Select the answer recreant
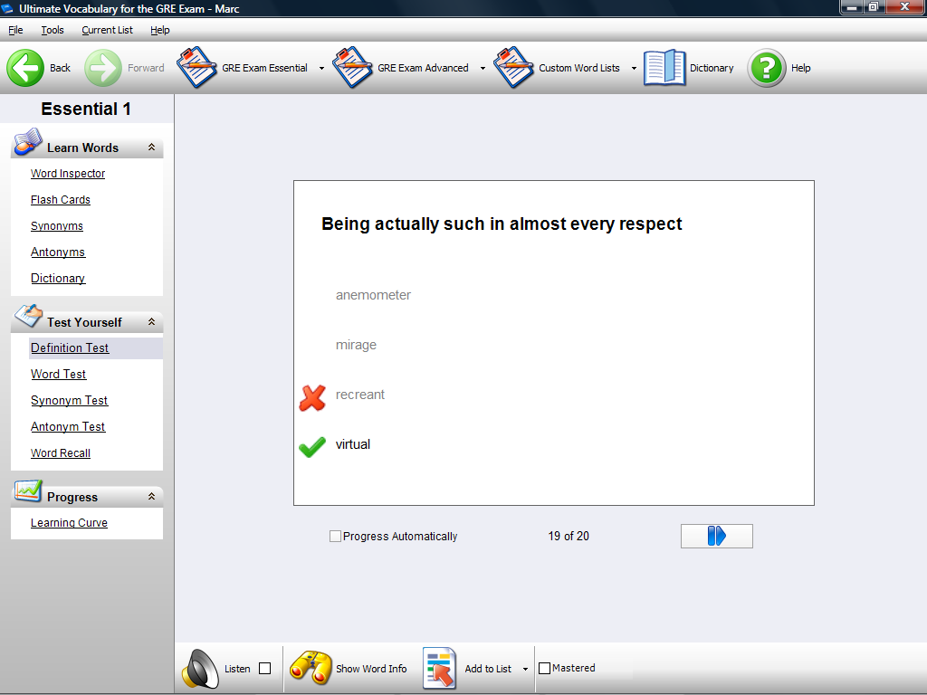Image resolution: width=927 pixels, height=695 pixels. [x=360, y=395]
